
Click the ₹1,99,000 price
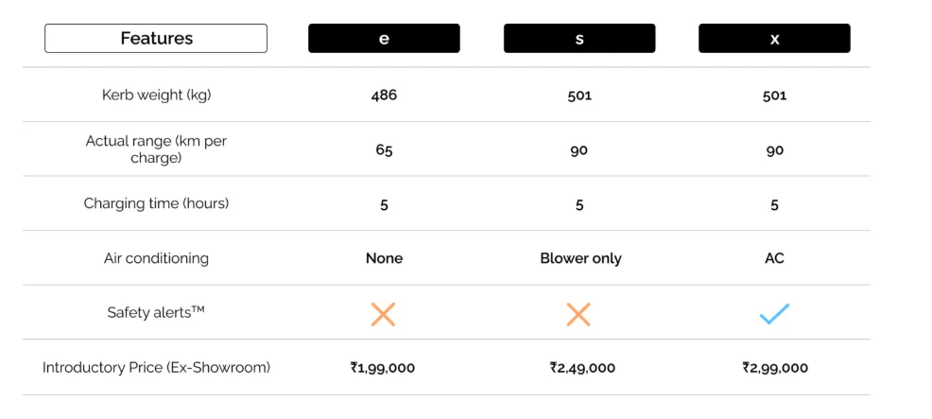point(383,368)
